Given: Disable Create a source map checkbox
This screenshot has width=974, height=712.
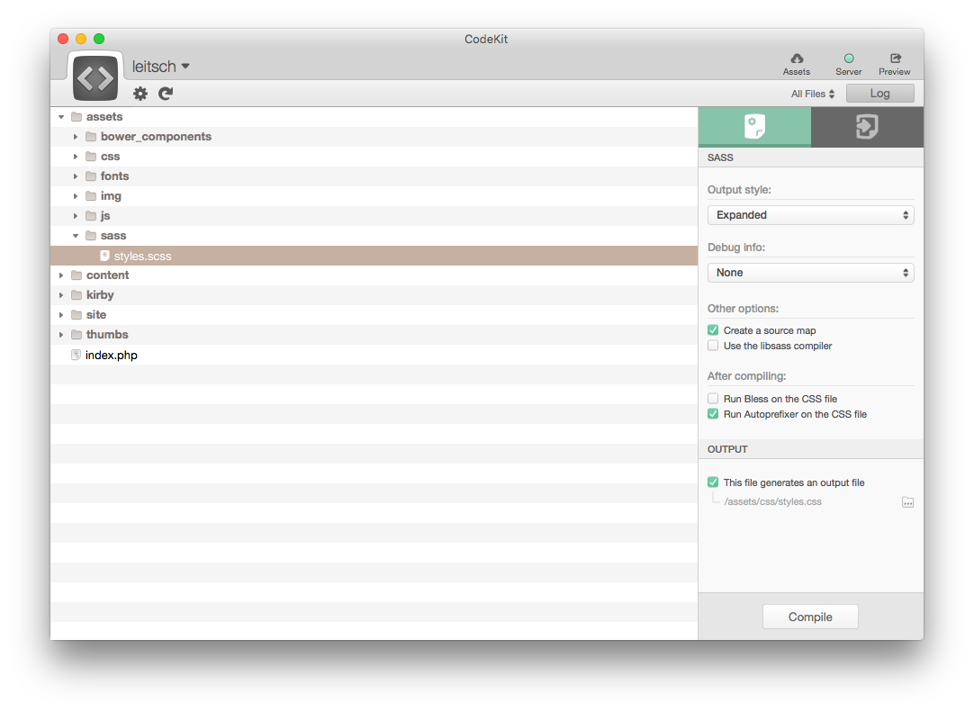Looking at the screenshot, I should coord(713,330).
